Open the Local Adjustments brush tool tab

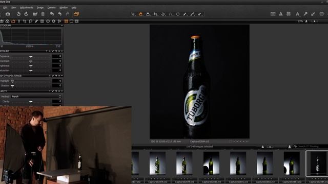pyautogui.click(x=36, y=21)
